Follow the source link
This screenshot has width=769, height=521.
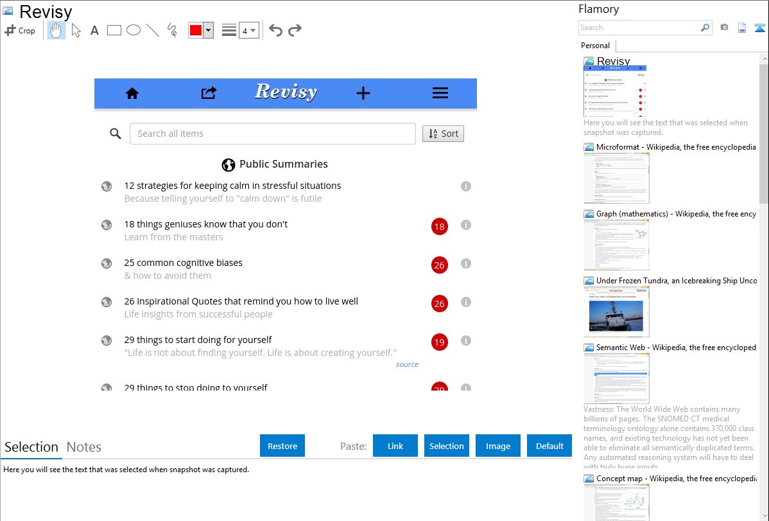pyautogui.click(x=407, y=364)
